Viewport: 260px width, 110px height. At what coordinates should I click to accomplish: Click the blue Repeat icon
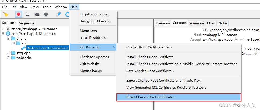pyautogui.click(x=67, y=14)
